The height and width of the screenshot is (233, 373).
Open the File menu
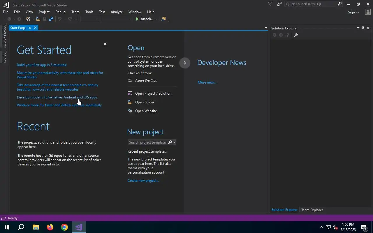(6, 12)
